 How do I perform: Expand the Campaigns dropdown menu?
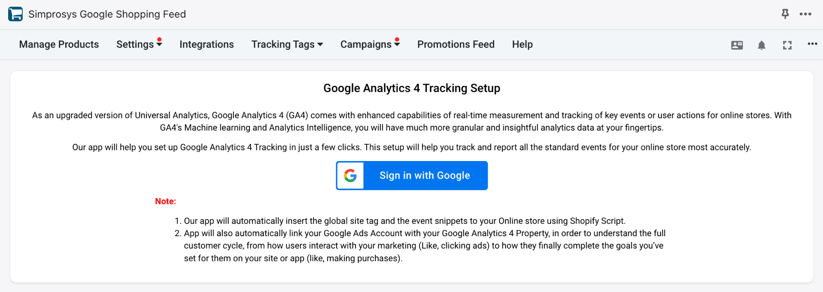point(370,44)
